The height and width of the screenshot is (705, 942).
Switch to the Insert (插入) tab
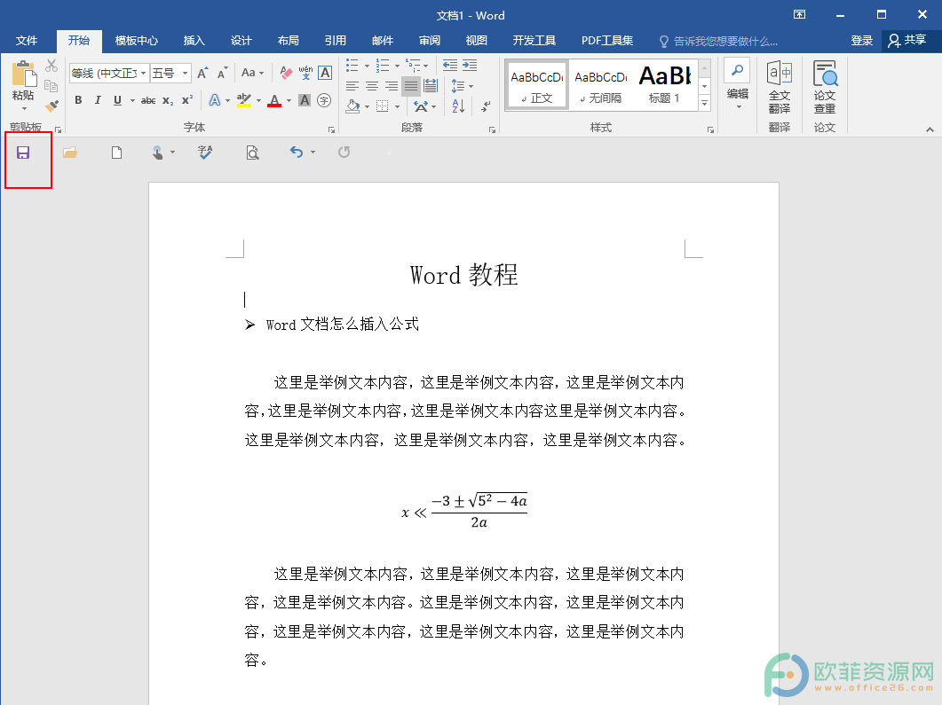(x=194, y=41)
